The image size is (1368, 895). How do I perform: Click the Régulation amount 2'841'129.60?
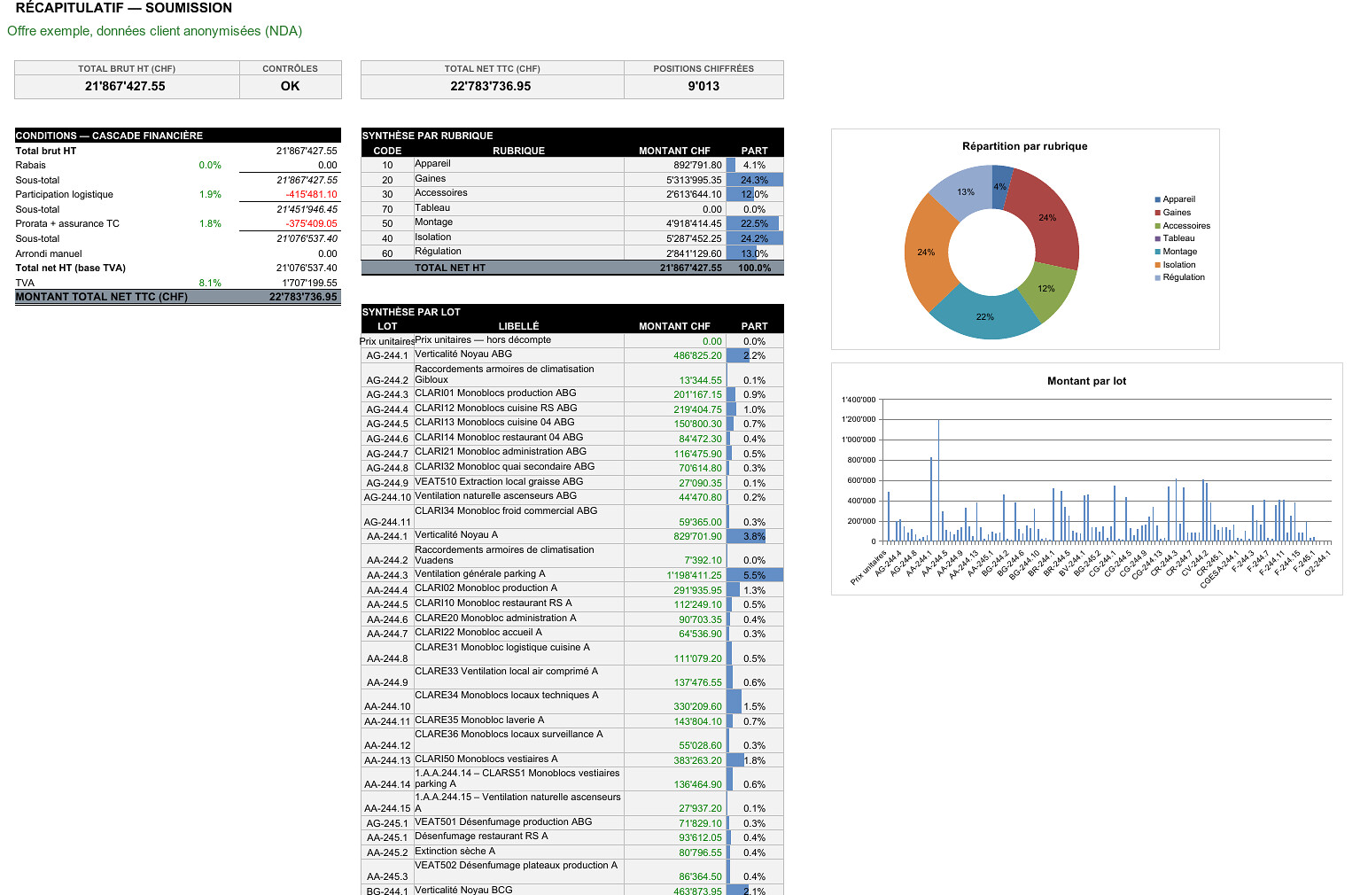[x=694, y=253]
